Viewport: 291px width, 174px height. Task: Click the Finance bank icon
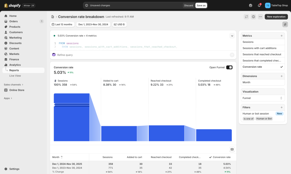pos(6,59)
